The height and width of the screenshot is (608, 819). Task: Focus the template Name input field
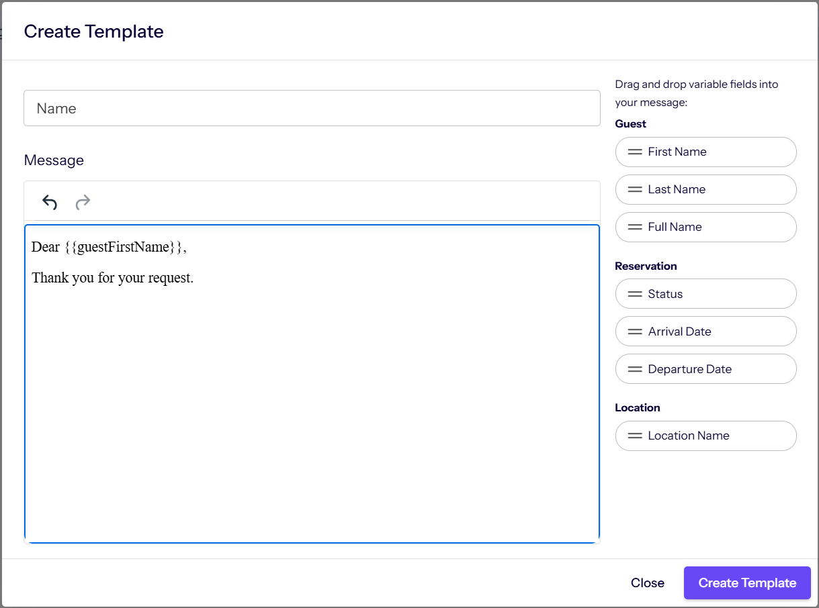312,108
